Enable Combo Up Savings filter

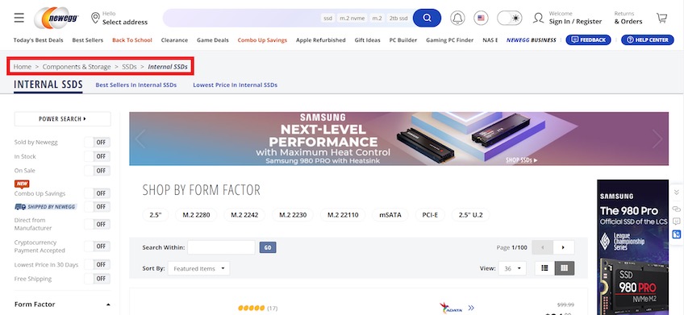(x=98, y=193)
